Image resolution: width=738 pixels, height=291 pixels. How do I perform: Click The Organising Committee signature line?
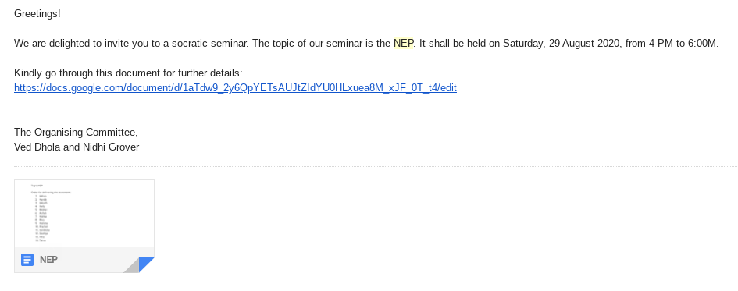[x=76, y=132]
